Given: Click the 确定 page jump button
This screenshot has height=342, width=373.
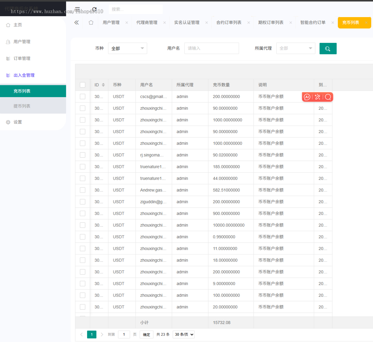Looking at the screenshot, I should click(146, 335).
